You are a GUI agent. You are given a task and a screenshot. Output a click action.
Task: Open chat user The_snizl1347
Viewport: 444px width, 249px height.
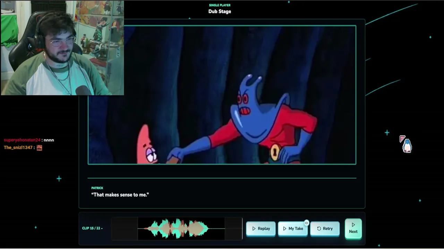tap(18, 148)
